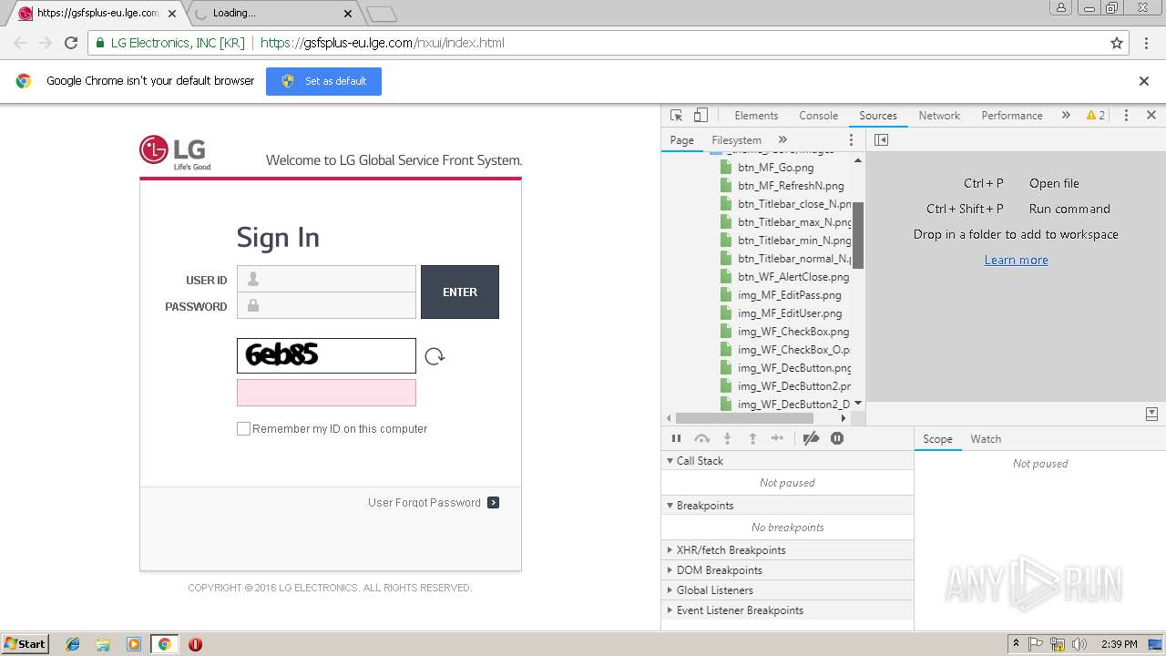Screen dimensions: 1166x656
Task: Click the show console drawer icon
Action: click(1151, 414)
